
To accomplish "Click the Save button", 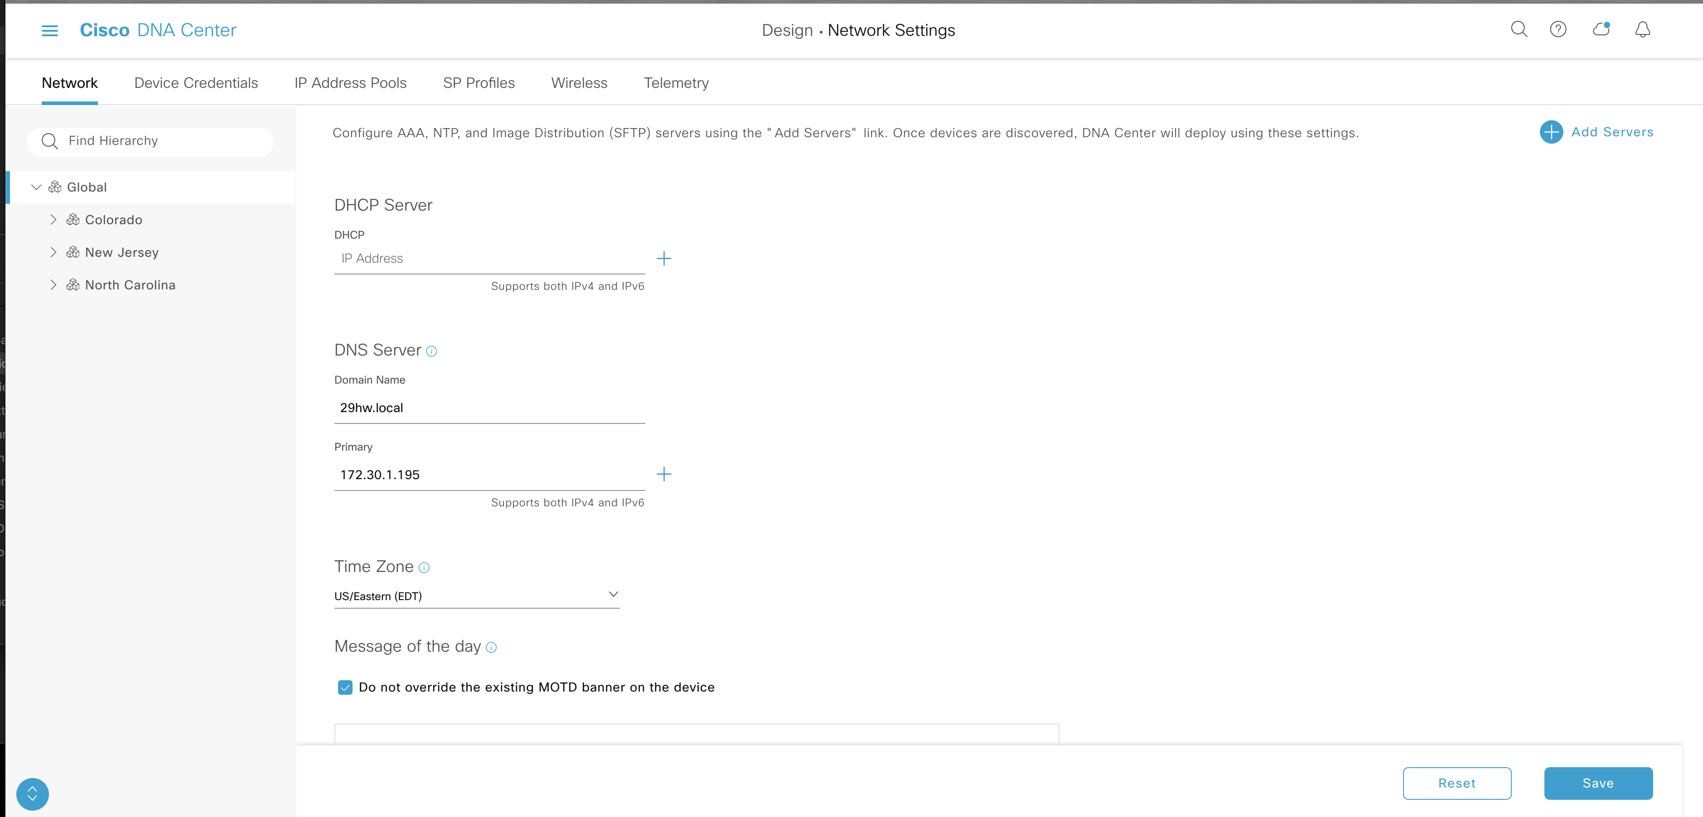I will [x=1597, y=783].
